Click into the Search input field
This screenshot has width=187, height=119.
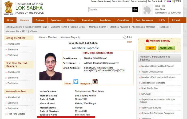(x=110, y=10)
